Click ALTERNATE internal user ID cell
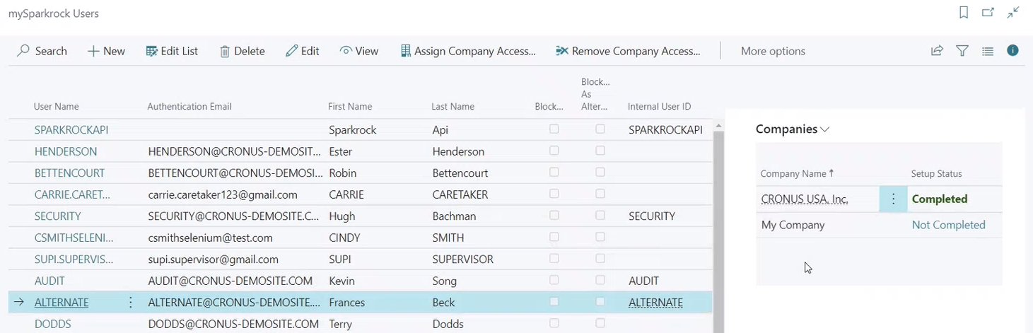Viewport: 1033px width, 333px height. 655,303
